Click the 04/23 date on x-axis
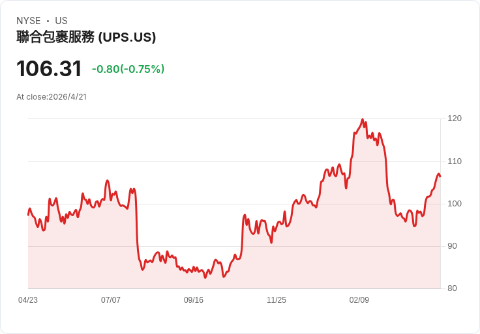 click(x=28, y=300)
